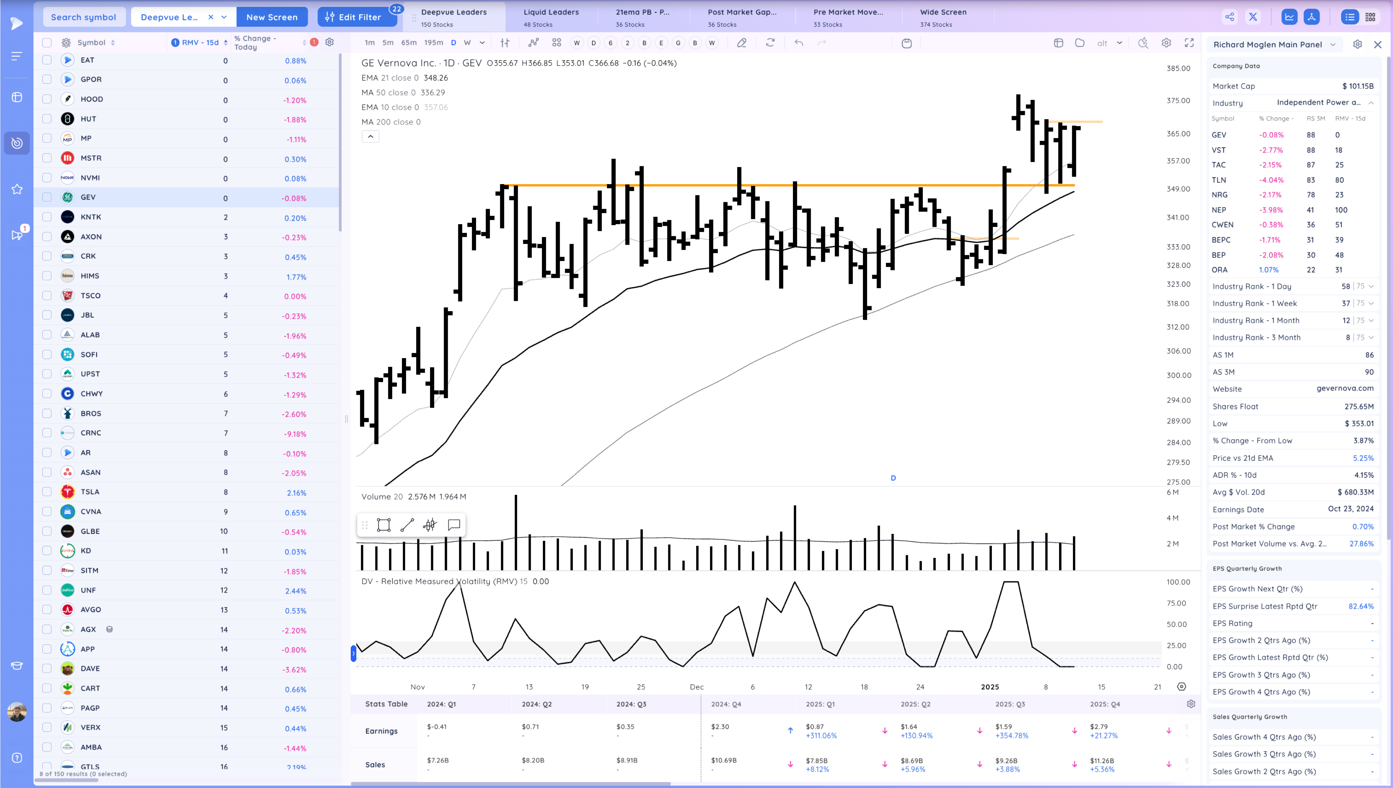Click the pencil drawing tool icon
The image size is (1393, 788).
click(x=742, y=43)
